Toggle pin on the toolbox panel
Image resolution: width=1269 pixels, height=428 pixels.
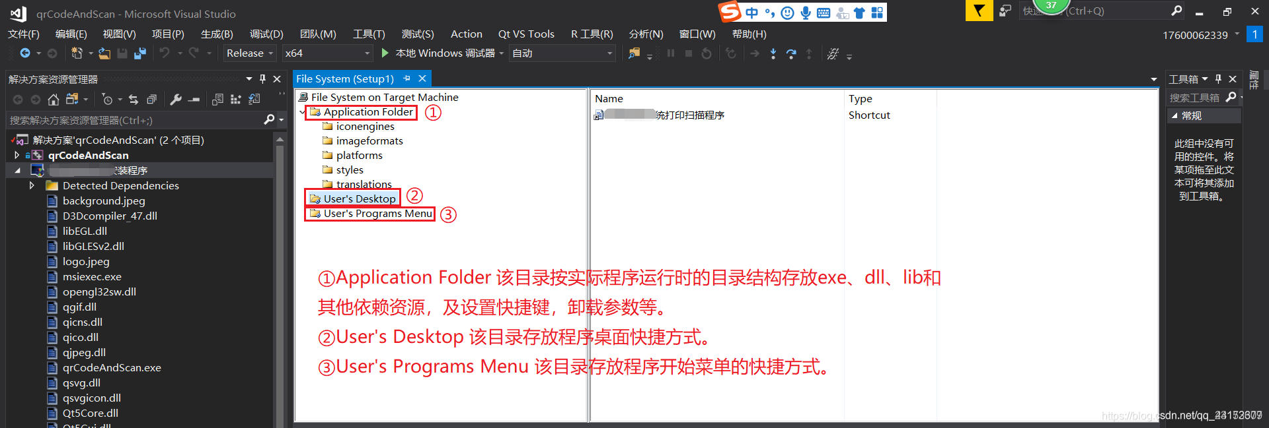point(1218,78)
